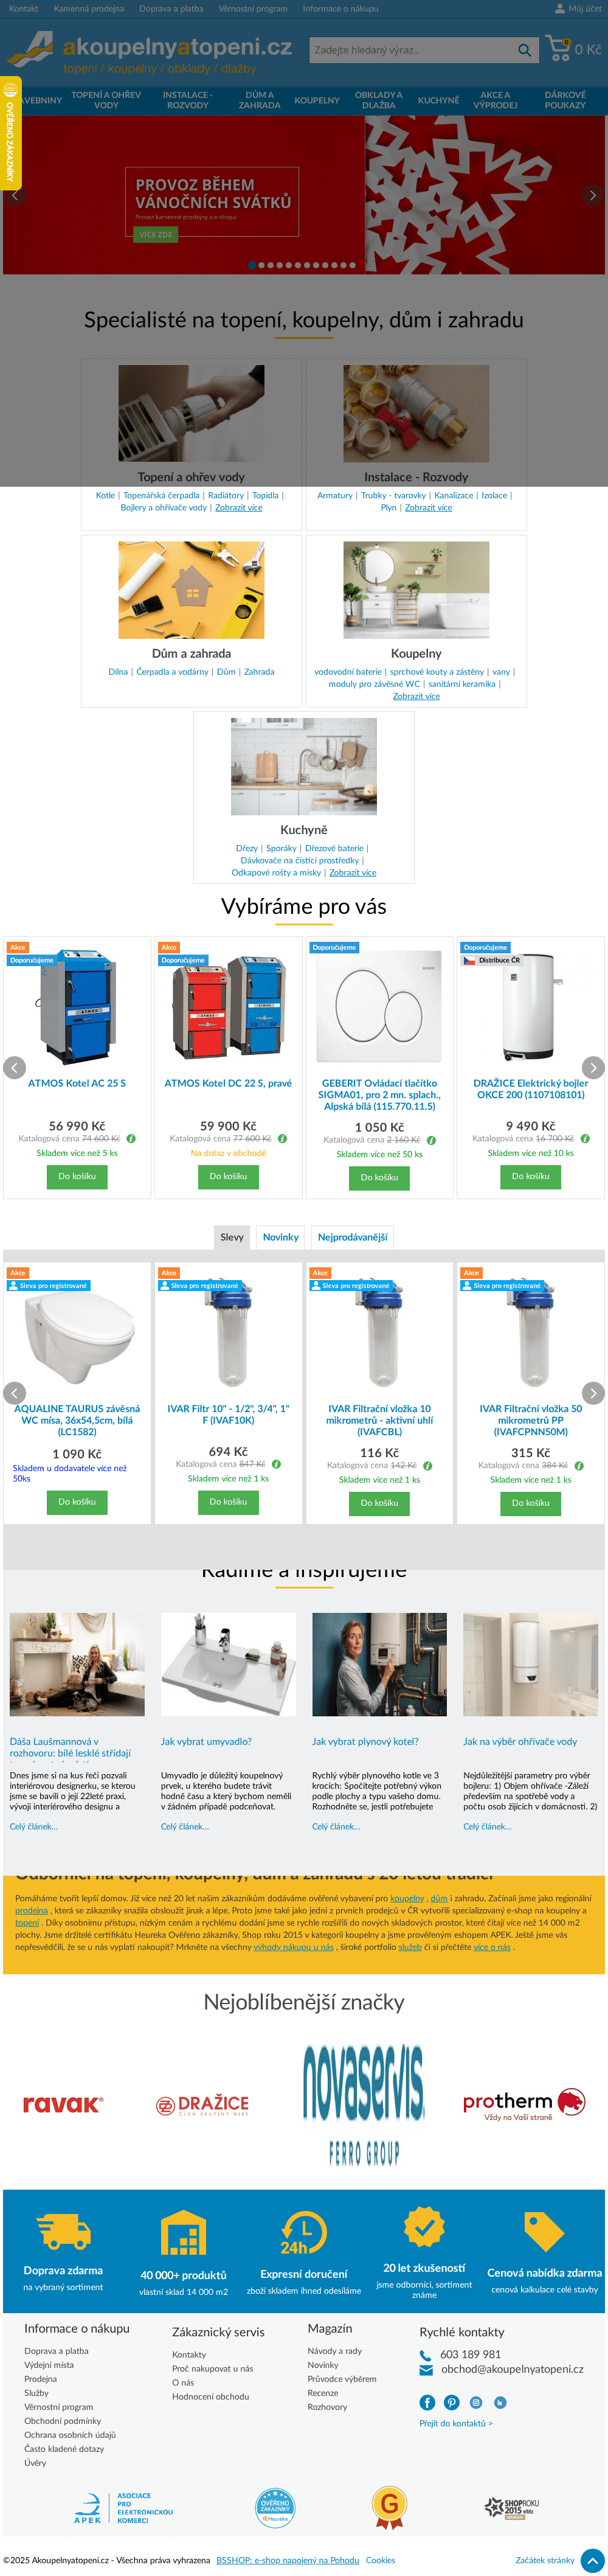Switch to the Nejprodávanější tab
This screenshot has height=2576, width=608.
[x=352, y=1237]
